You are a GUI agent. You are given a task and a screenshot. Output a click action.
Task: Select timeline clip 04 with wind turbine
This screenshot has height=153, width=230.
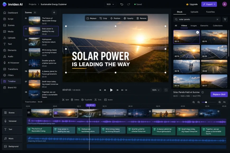(114, 113)
